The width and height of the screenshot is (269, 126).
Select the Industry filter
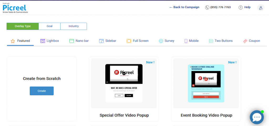(x=74, y=26)
